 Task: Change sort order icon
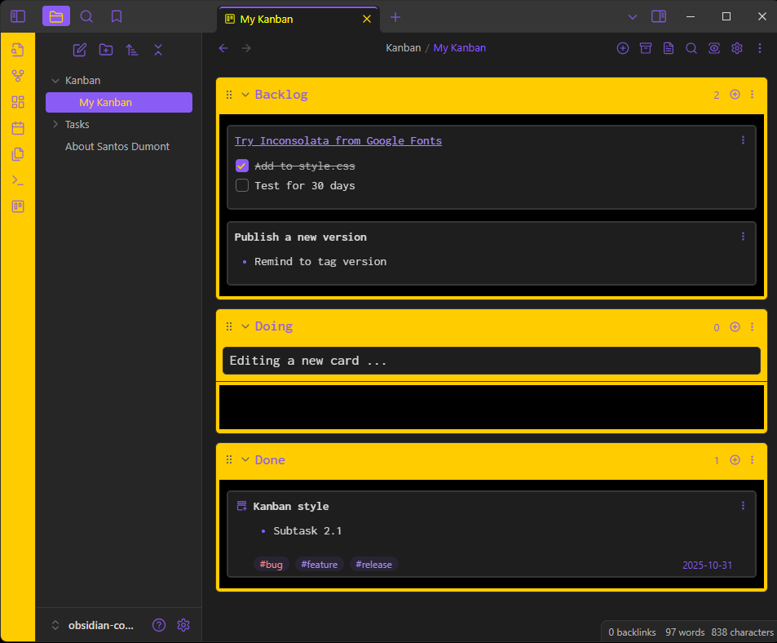pos(132,50)
